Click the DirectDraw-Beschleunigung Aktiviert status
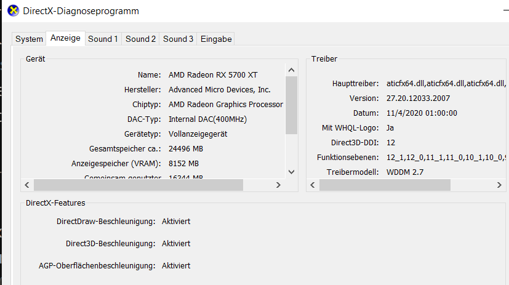This screenshot has height=285, width=509. 176,221
